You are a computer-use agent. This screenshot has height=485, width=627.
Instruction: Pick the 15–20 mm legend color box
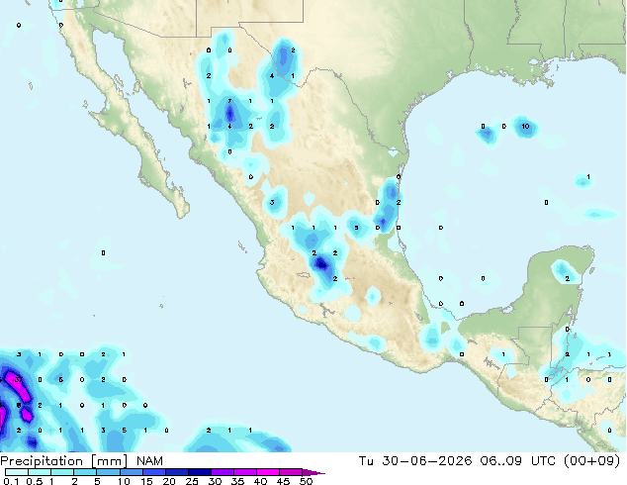pos(153,472)
